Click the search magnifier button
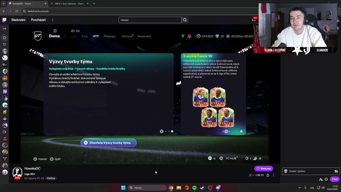341x192 pixels. 185,20
